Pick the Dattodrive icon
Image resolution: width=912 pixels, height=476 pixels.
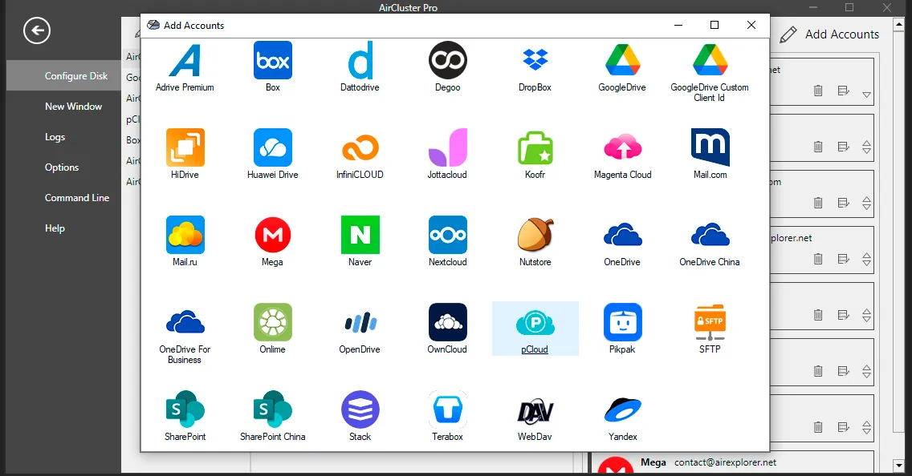tap(360, 67)
